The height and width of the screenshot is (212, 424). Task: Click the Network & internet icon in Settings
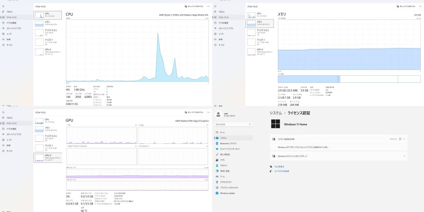tap(217, 149)
